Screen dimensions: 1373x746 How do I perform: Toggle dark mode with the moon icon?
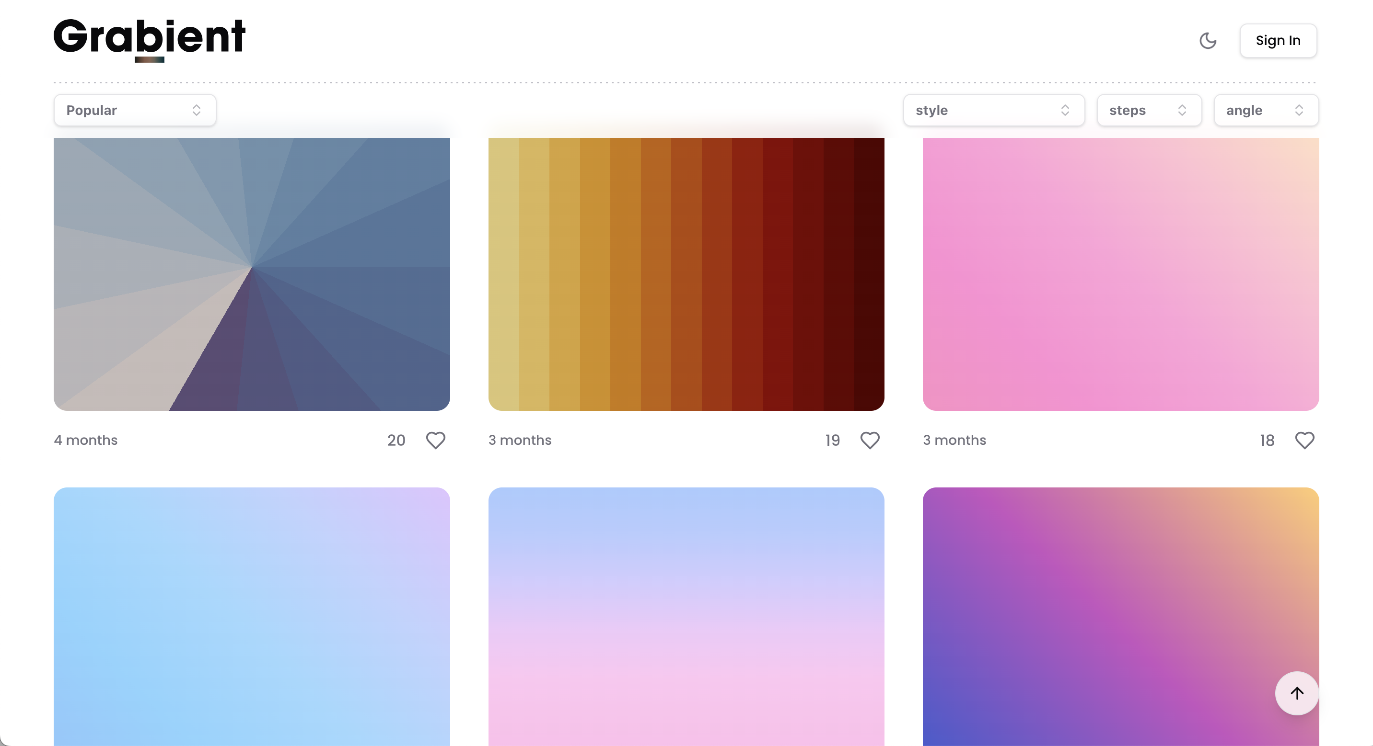pos(1208,41)
